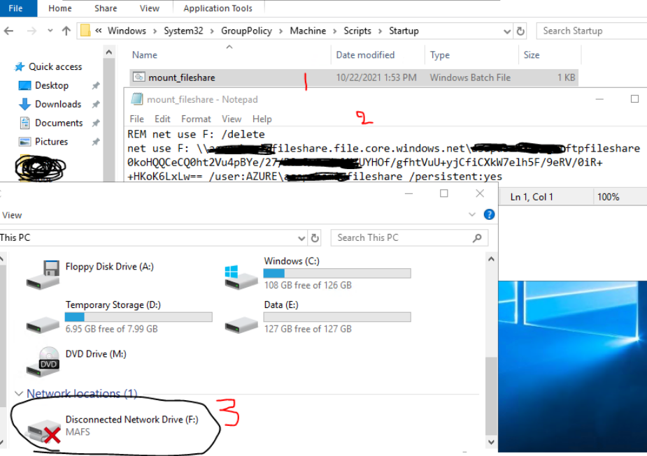The image size is (647, 456).
Task: Click the Forward navigation arrow
Action: (31, 31)
